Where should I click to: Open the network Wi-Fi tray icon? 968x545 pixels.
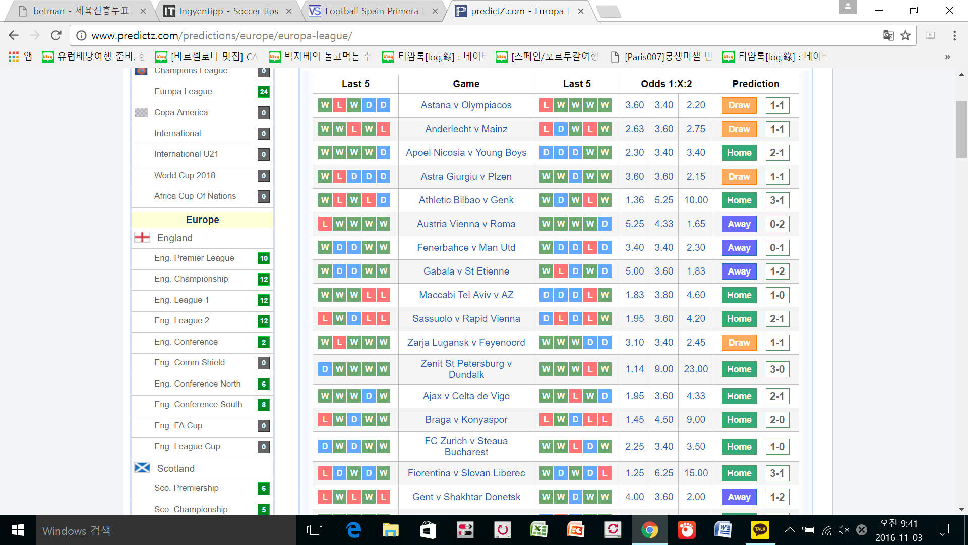point(827,530)
